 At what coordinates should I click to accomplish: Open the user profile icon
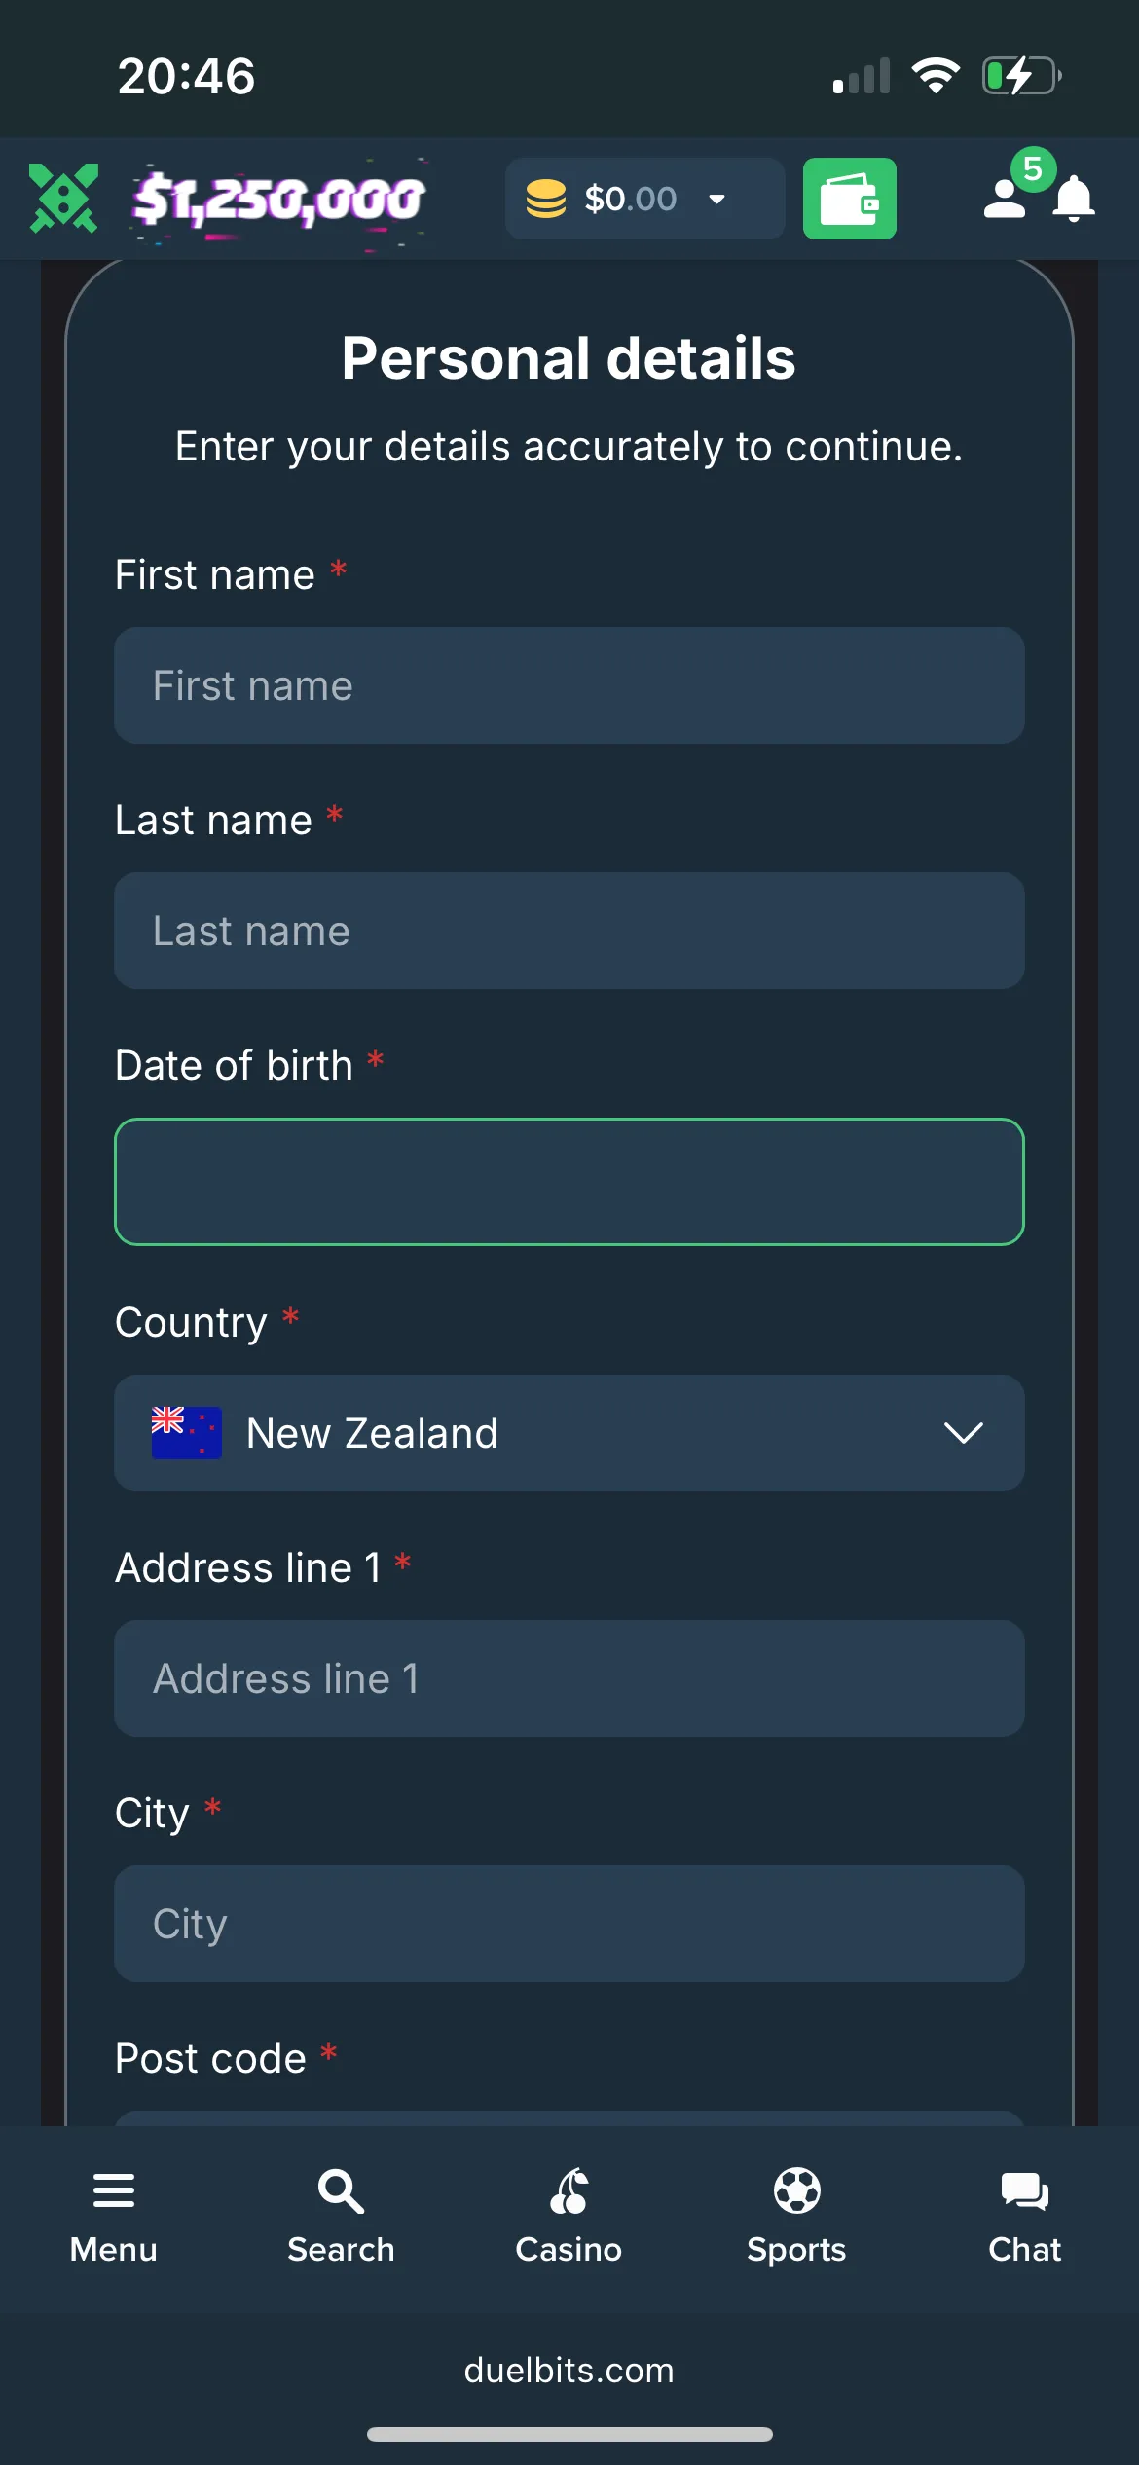[x=1005, y=199]
